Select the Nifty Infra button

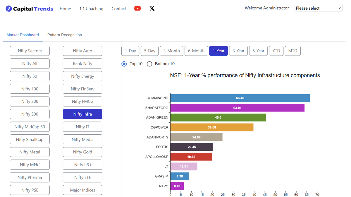point(82,114)
